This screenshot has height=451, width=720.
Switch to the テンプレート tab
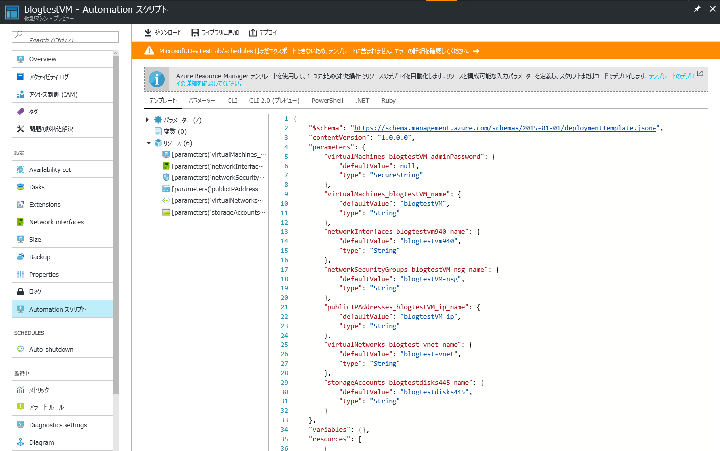click(x=163, y=100)
